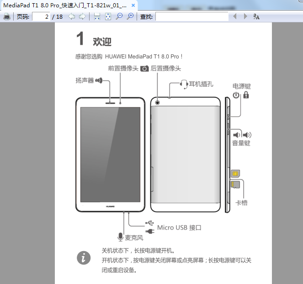Click the rear view tablet illustration
The height and width of the screenshot is (284, 303).
[x=186, y=155]
